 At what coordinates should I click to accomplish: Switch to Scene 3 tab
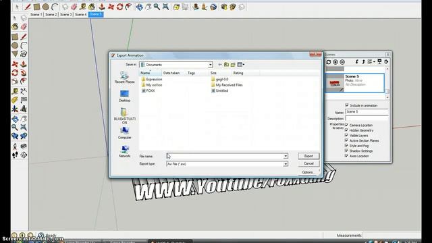(x=66, y=14)
